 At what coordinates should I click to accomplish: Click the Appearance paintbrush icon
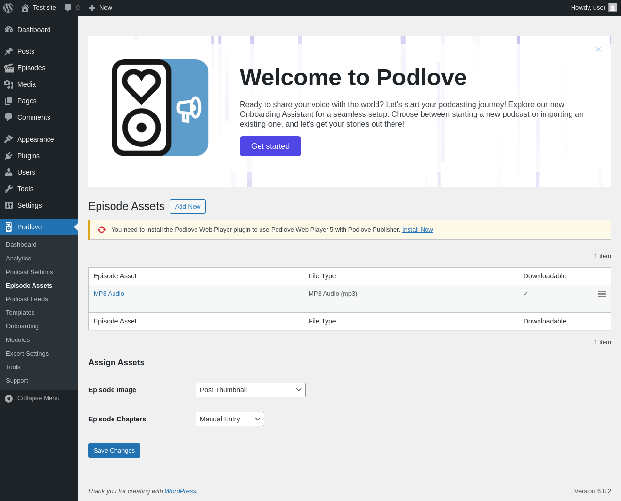pos(9,139)
